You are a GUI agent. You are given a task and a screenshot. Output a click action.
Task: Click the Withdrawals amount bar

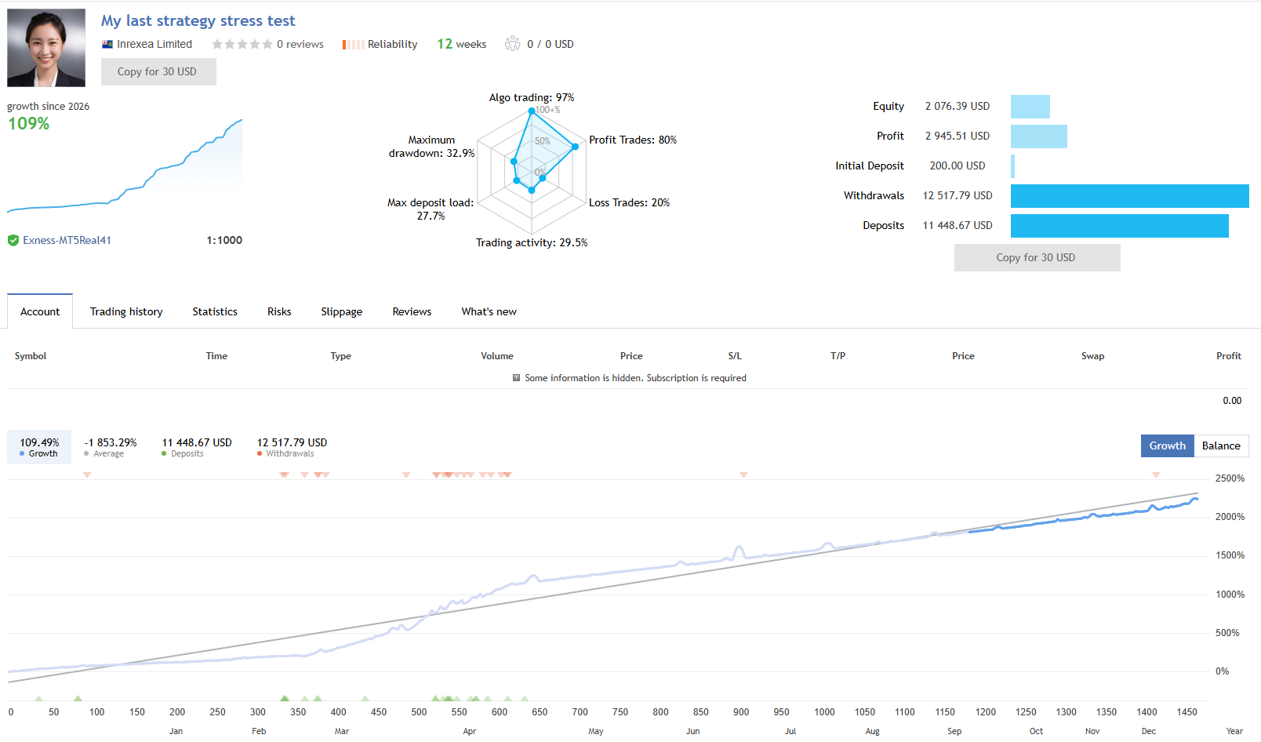1129,196
